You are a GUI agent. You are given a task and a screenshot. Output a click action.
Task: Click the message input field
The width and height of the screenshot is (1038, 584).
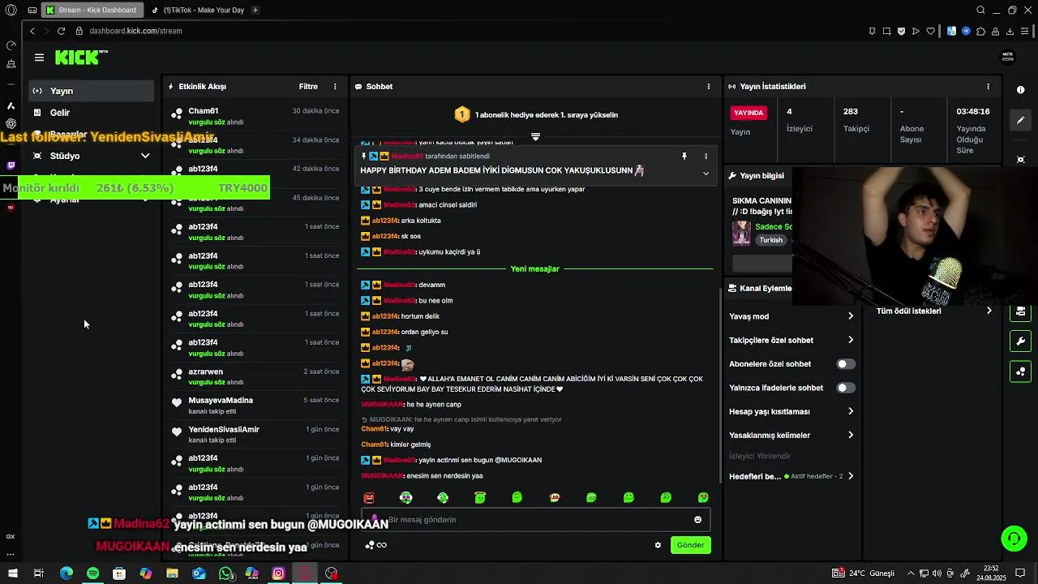tap(535, 520)
